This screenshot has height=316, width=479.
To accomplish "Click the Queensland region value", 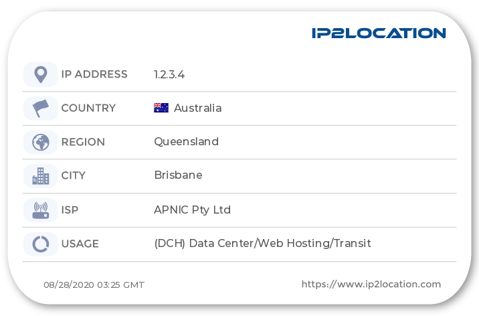I will point(186,142).
